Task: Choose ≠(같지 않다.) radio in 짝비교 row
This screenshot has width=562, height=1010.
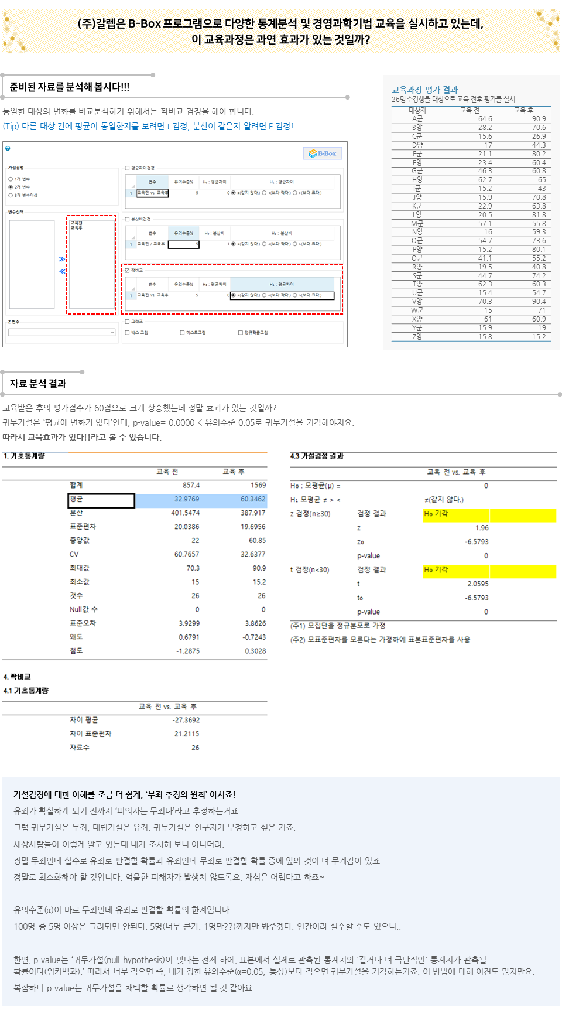Action: pos(234,295)
